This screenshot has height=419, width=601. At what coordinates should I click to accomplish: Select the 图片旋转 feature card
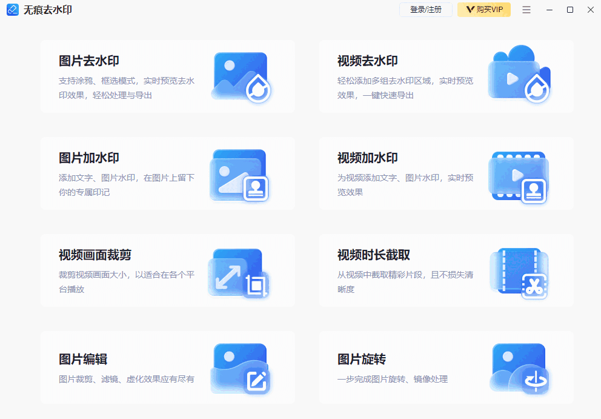pyautogui.click(x=446, y=368)
